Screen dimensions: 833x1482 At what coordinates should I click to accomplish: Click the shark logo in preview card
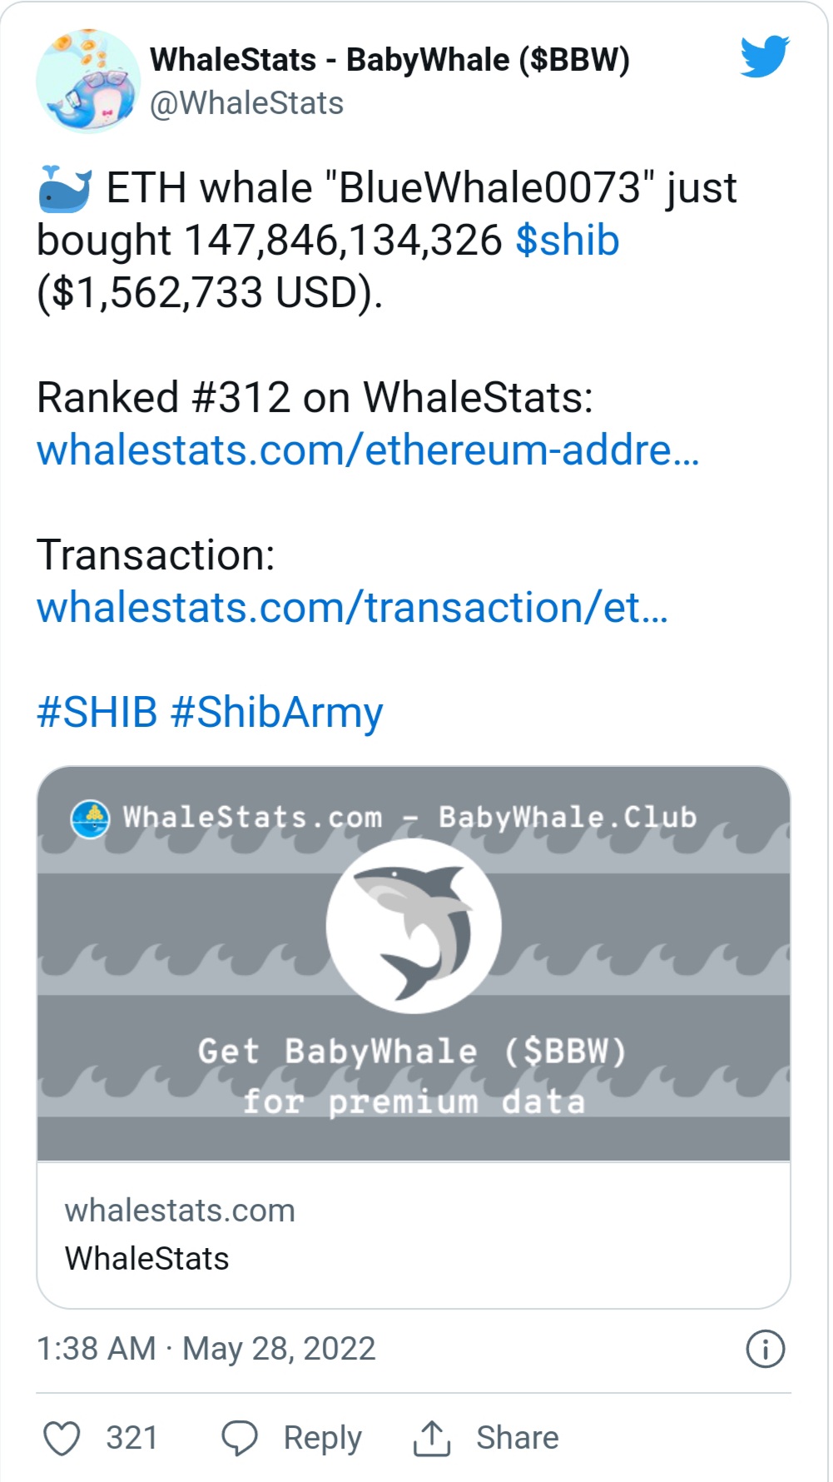(x=414, y=926)
